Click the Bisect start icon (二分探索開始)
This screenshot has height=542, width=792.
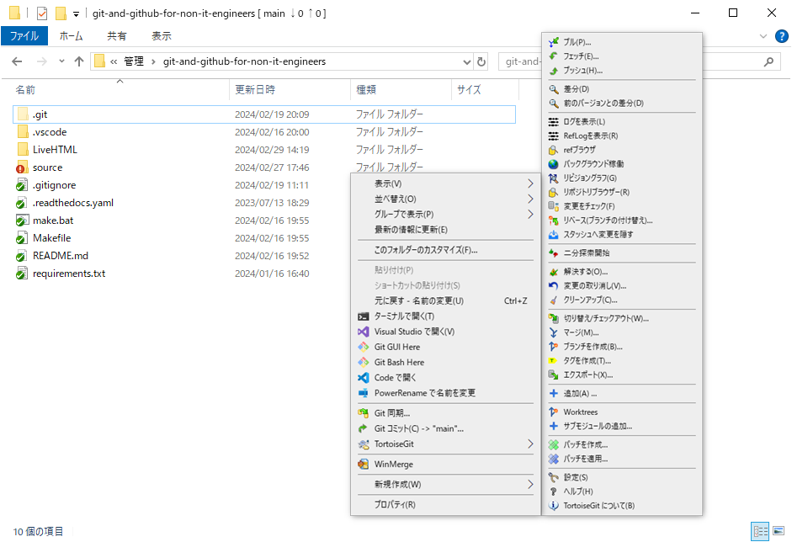[x=554, y=253]
